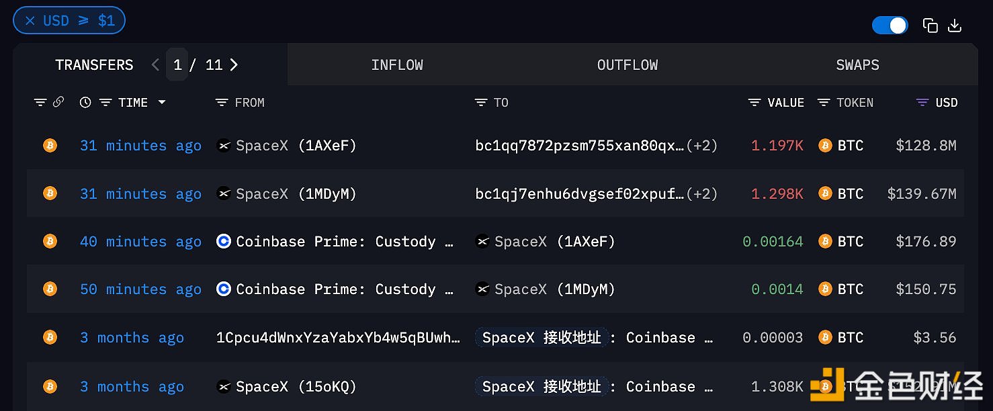Click the purple filter icon next to USD
Viewport: 993px width, 411px height.
pyautogui.click(x=922, y=103)
